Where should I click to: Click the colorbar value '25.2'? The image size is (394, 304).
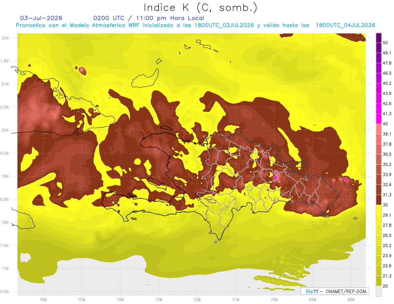pos(387,246)
